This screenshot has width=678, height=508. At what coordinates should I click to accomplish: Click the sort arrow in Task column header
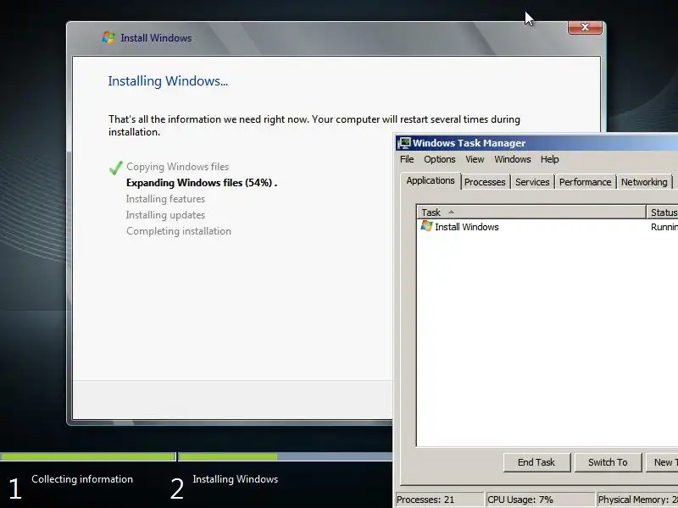click(451, 213)
